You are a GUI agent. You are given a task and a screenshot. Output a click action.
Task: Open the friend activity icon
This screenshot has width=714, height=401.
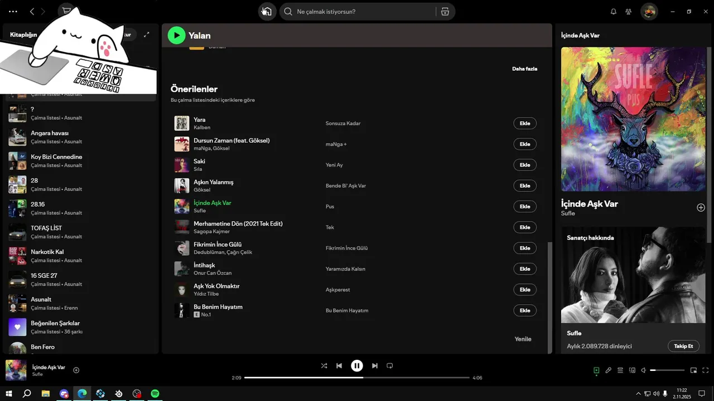tap(629, 12)
